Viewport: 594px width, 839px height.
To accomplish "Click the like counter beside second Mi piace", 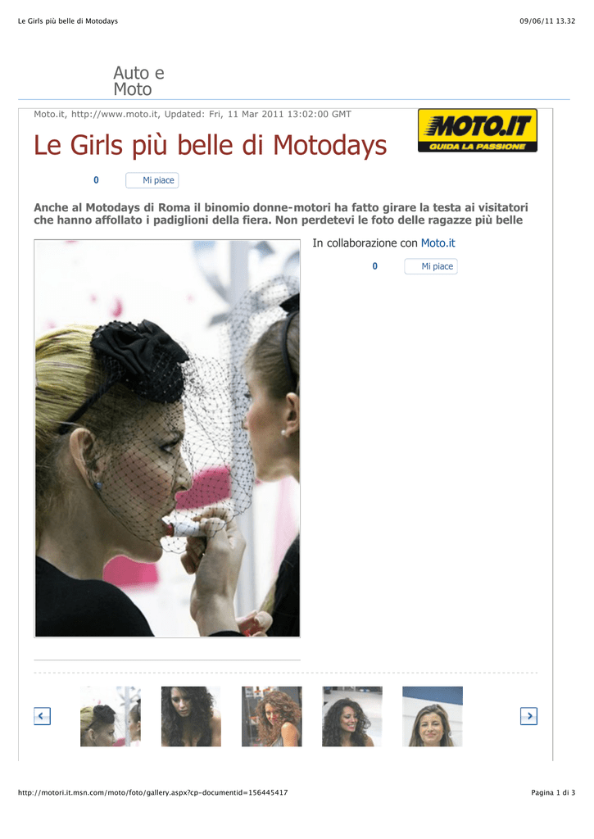I will [375, 266].
